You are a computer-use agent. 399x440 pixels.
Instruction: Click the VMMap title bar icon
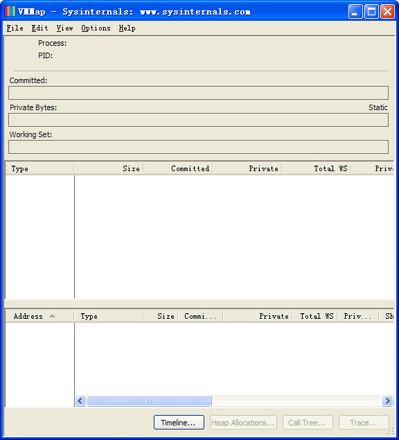(x=9, y=11)
